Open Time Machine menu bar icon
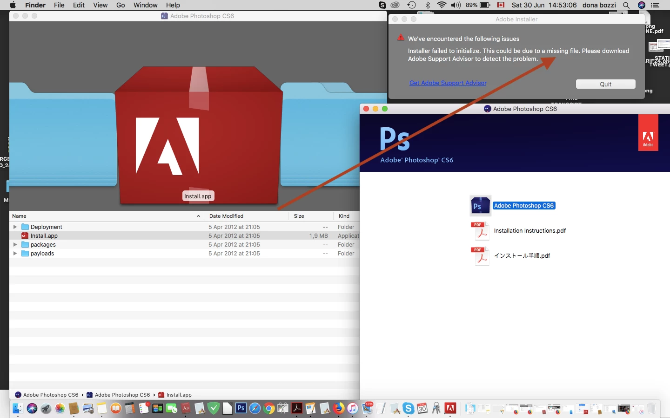Viewport: 670px width, 418px height. pos(412,5)
